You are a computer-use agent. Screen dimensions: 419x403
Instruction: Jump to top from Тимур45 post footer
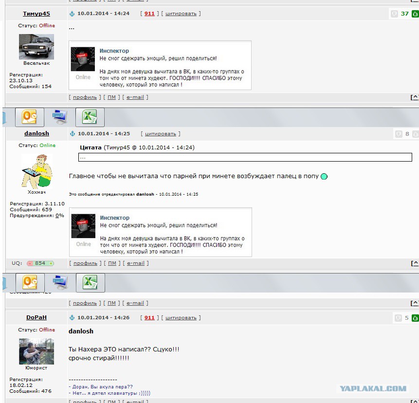415,97
